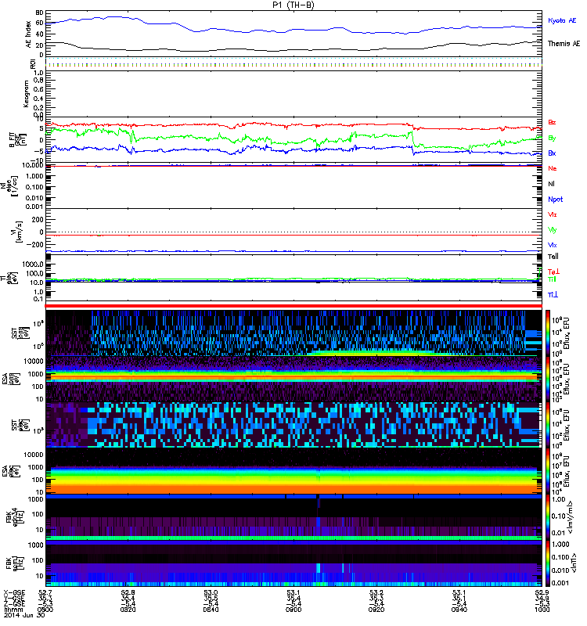The width and height of the screenshot is (587, 626).
Task: Select the "Kyoto AE" legend label
Action: click(x=562, y=20)
